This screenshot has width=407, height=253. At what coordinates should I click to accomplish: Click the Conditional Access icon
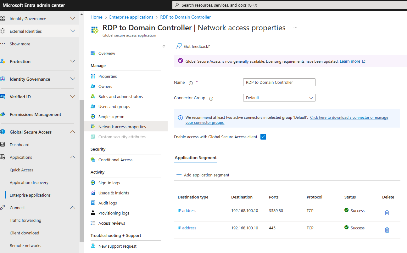pos(93,160)
